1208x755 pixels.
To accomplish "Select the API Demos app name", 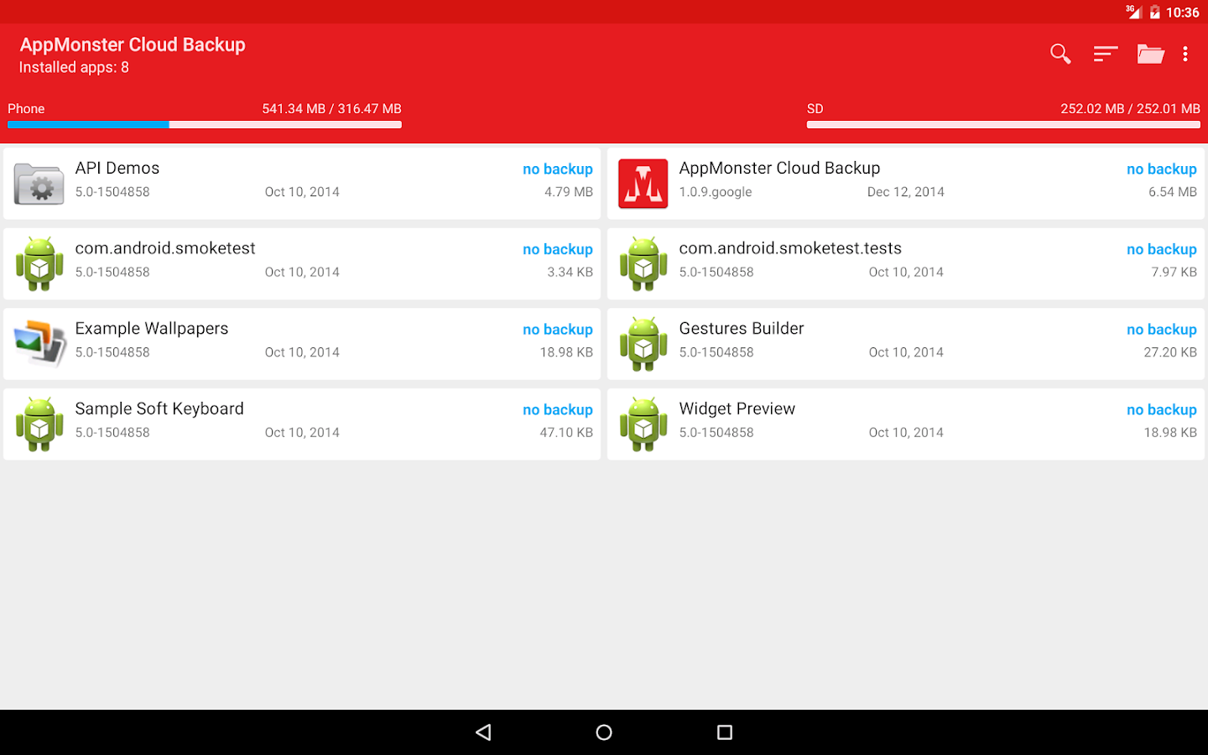I will (x=117, y=169).
